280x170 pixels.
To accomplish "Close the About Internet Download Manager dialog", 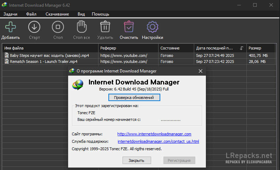I will [x=200, y=71].
